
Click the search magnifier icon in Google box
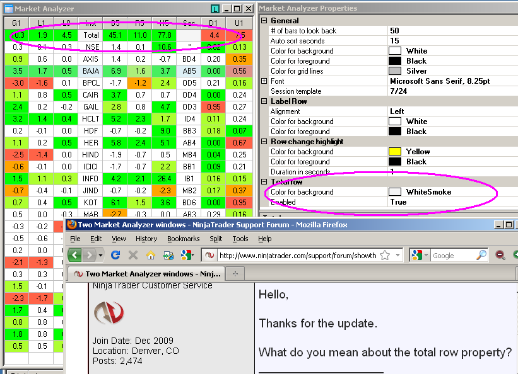click(x=481, y=255)
